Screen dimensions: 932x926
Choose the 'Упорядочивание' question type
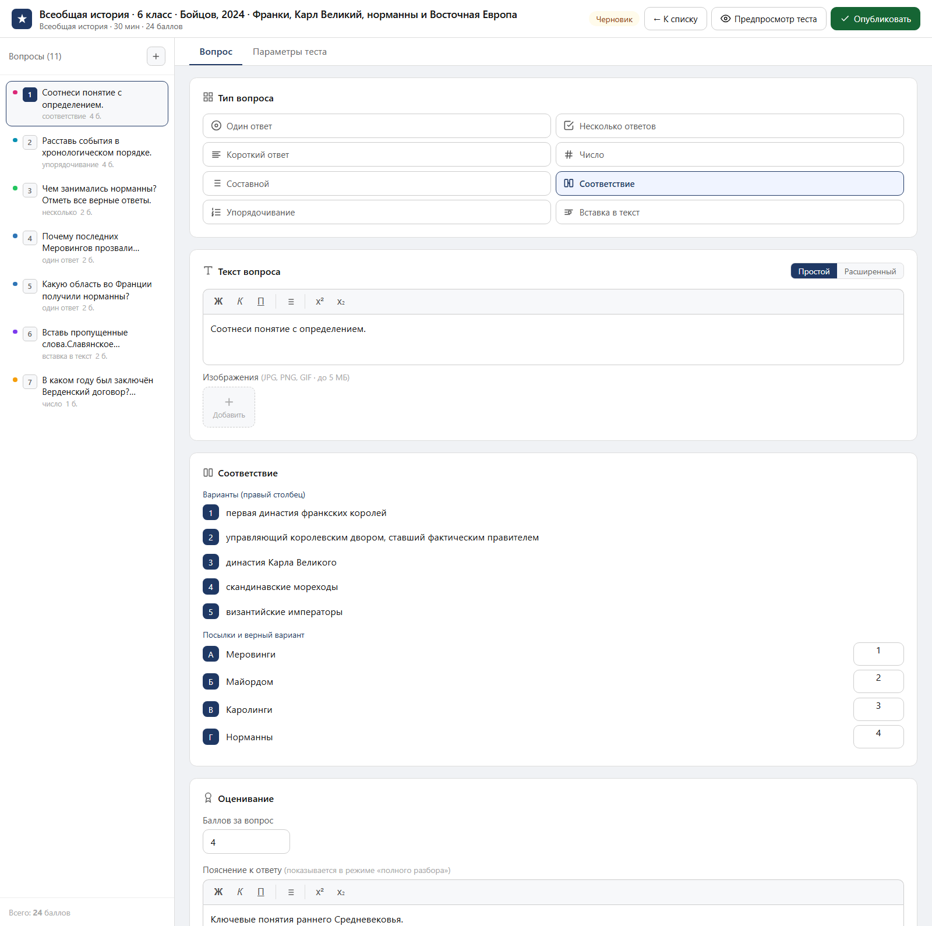(x=377, y=212)
